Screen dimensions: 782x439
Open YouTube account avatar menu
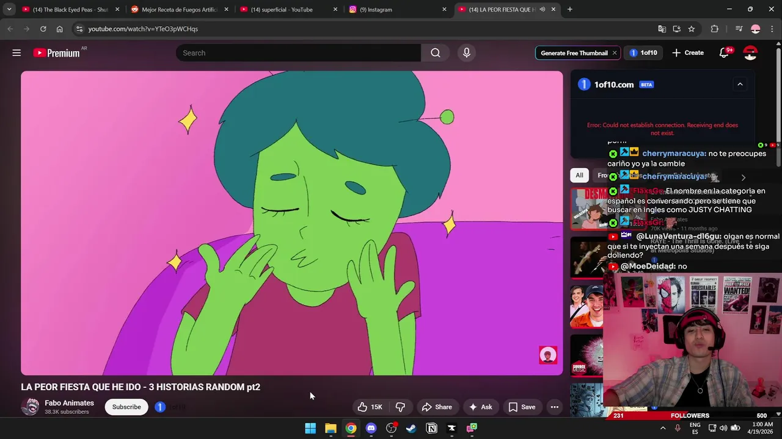[750, 53]
